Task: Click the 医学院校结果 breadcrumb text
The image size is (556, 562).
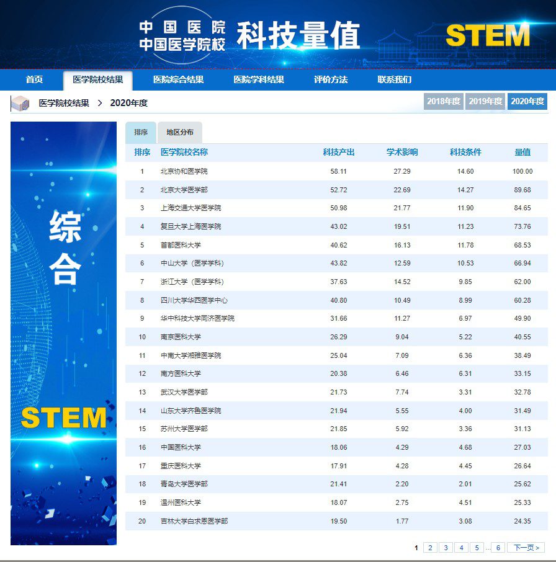Action: tap(64, 103)
